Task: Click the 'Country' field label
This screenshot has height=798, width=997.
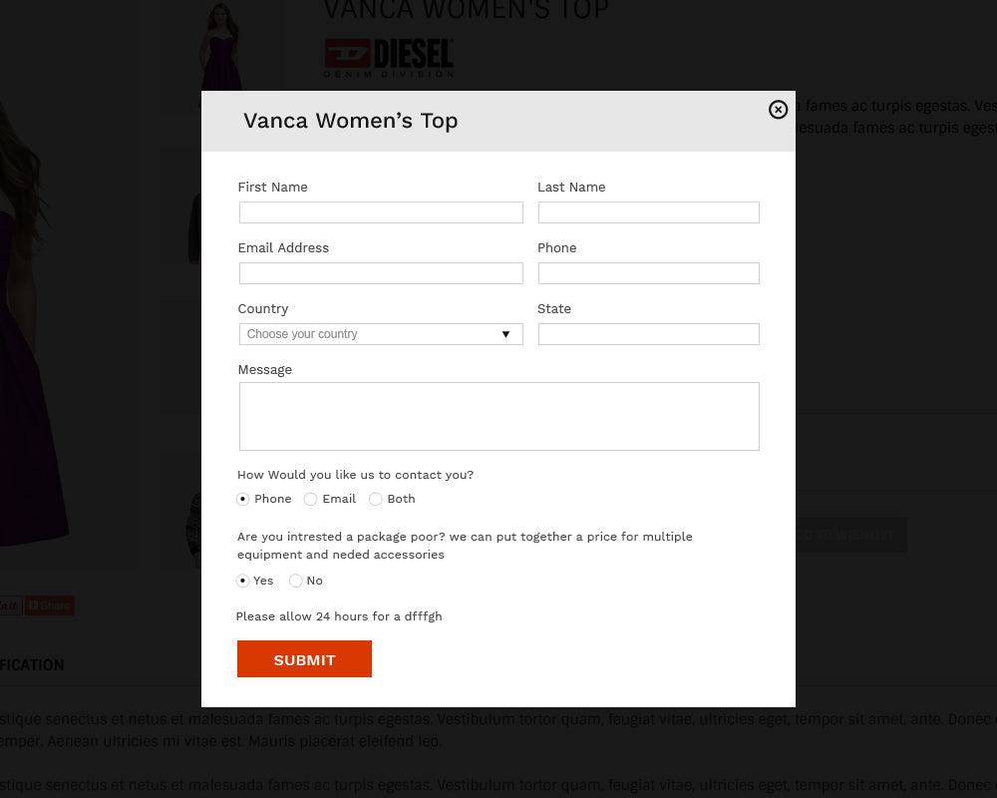Action: pyautogui.click(x=262, y=308)
